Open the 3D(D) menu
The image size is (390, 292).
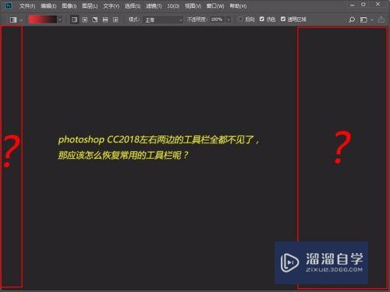pyautogui.click(x=173, y=5)
